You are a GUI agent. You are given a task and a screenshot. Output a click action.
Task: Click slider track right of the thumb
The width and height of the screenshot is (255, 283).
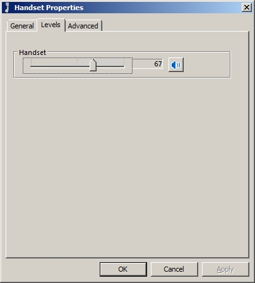110,67
